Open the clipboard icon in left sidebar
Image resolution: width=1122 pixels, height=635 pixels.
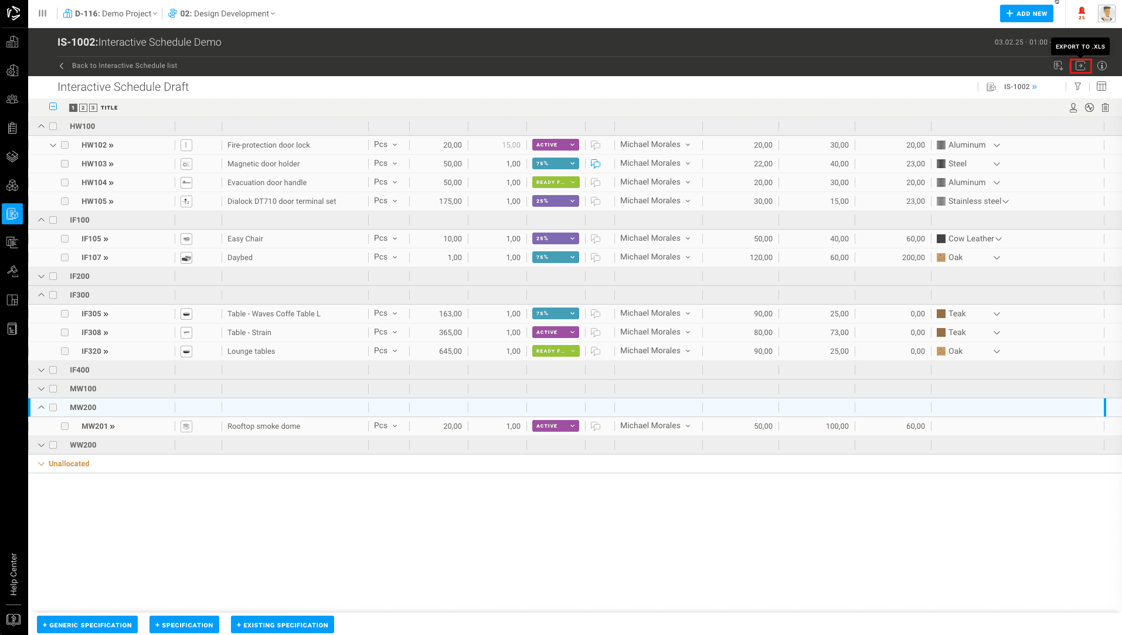tap(12, 128)
